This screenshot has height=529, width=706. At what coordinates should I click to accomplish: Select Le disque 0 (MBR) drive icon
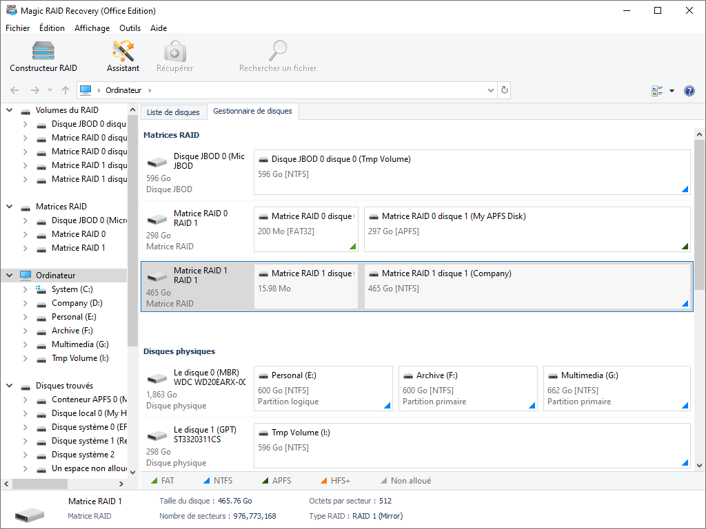[x=157, y=378]
